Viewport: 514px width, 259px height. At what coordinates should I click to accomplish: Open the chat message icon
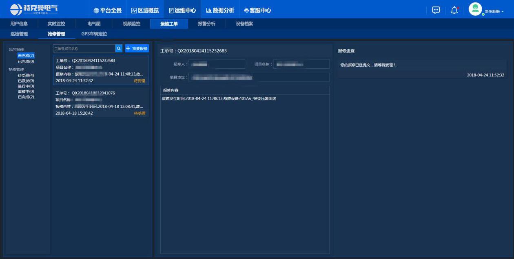tap(436, 10)
